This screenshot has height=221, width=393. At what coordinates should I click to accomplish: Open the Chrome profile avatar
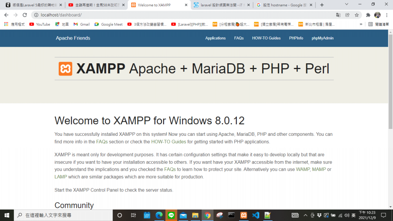tap(377, 15)
